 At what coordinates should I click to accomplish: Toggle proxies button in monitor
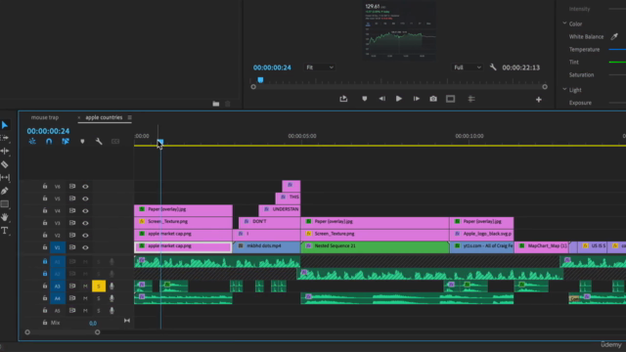point(471,99)
